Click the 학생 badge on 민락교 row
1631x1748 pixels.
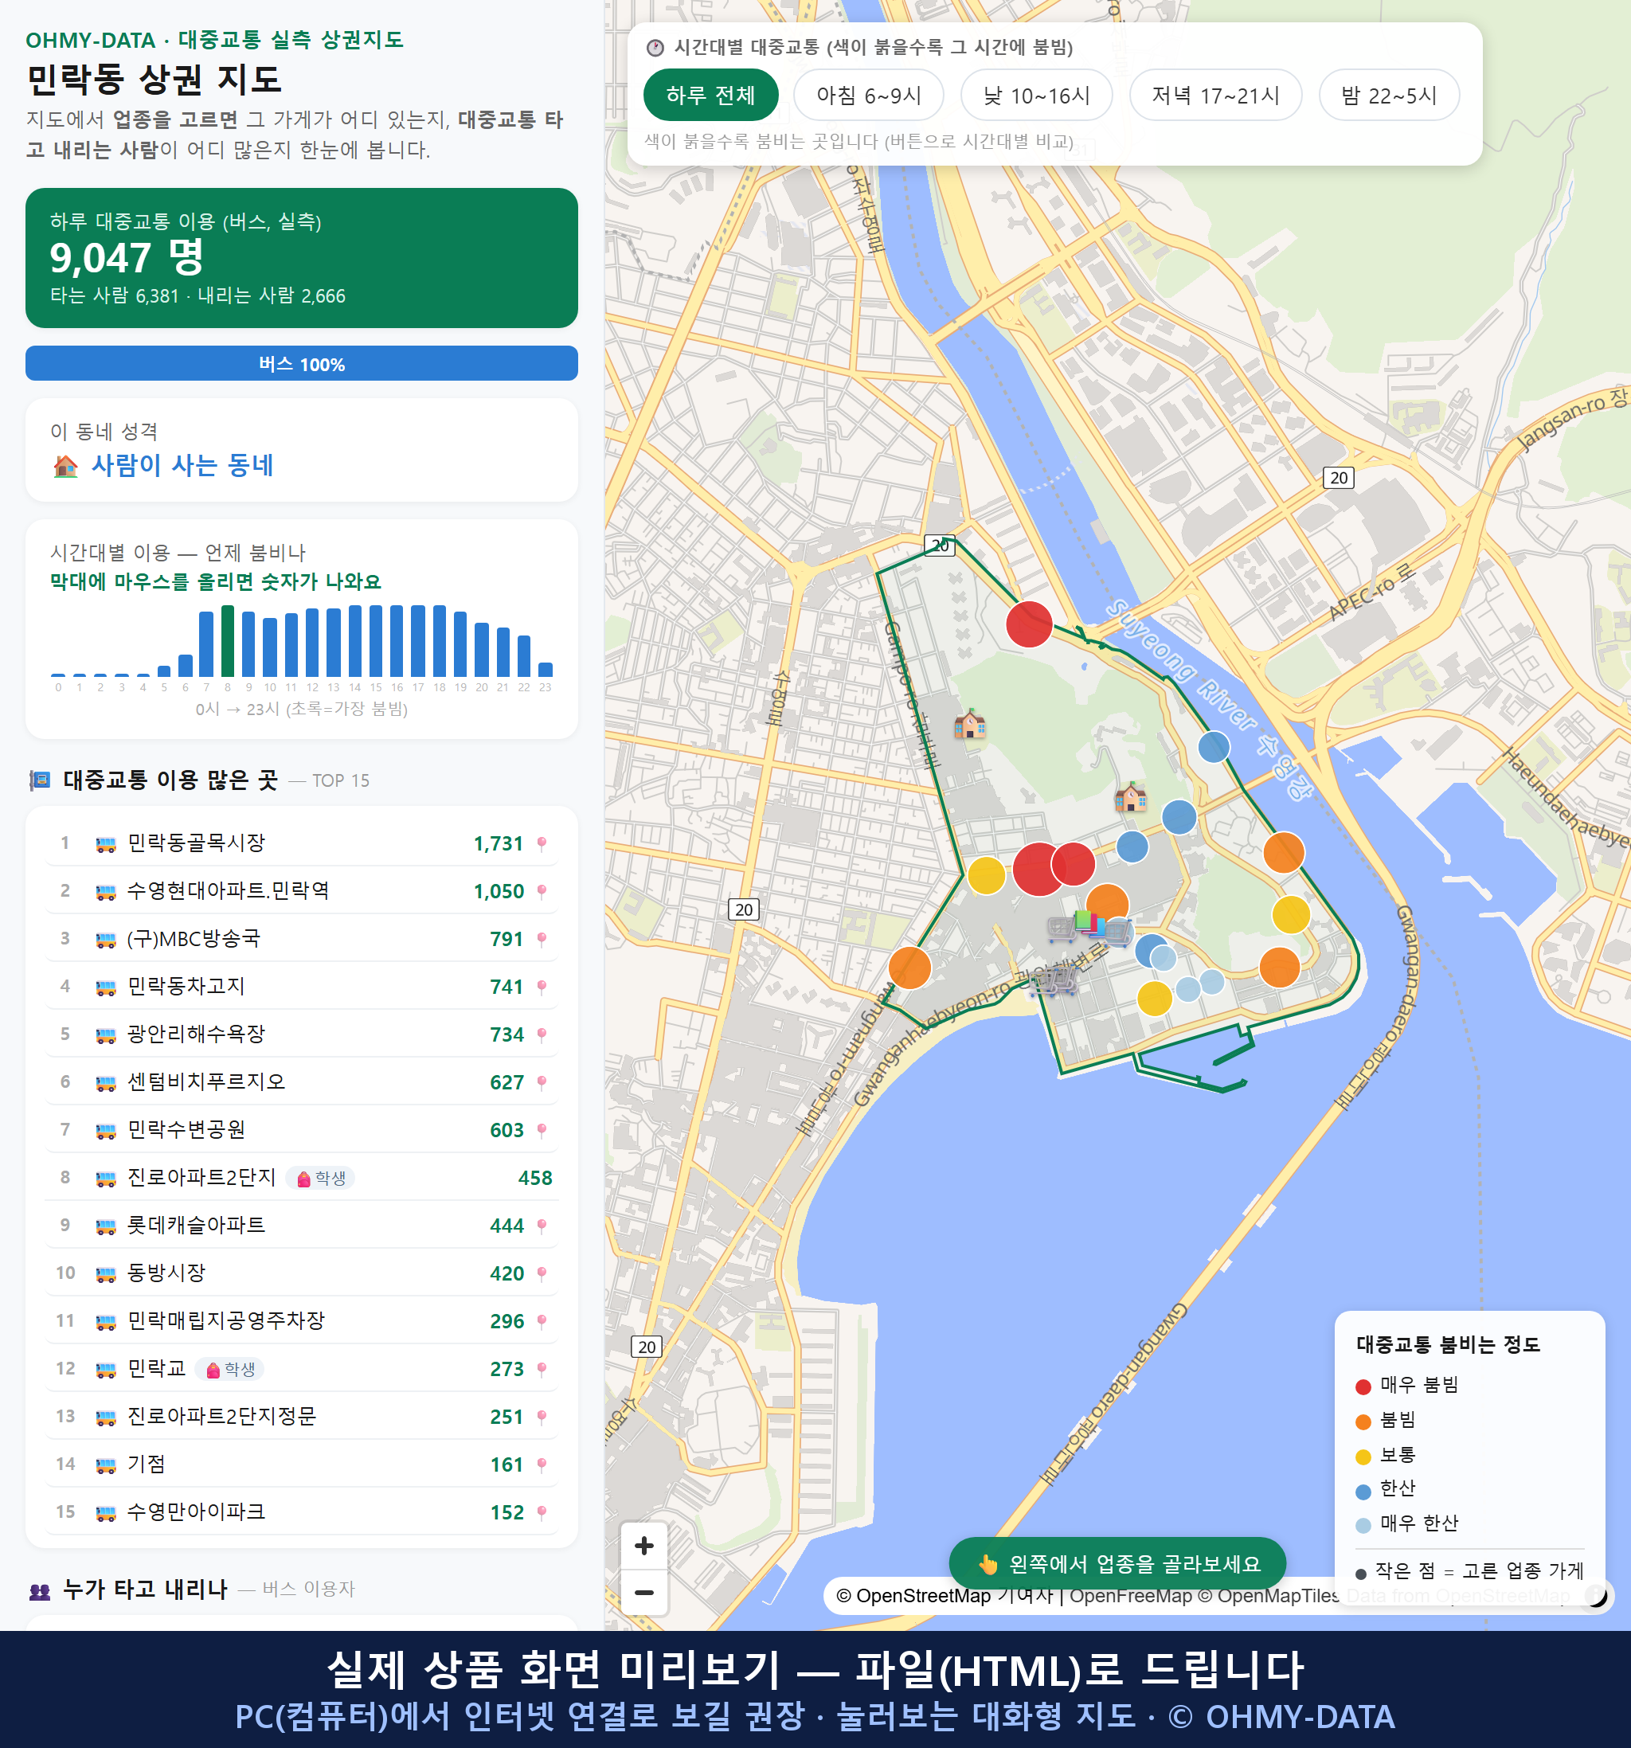(x=229, y=1368)
